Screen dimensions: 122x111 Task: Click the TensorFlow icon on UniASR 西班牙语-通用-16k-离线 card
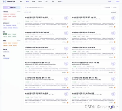115,88
